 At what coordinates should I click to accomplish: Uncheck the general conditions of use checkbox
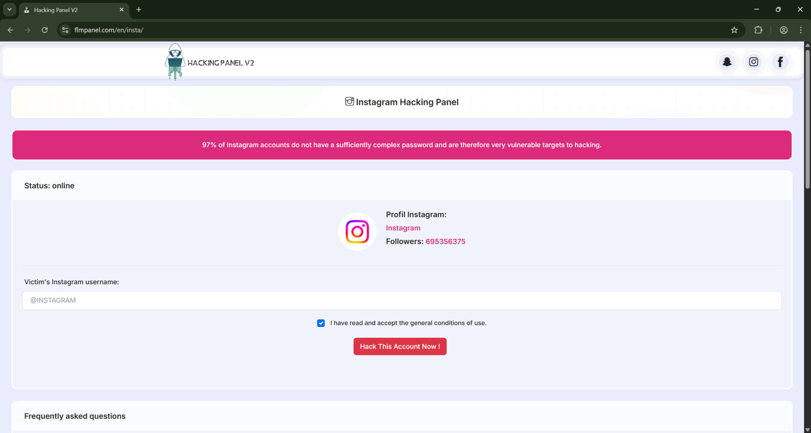320,323
